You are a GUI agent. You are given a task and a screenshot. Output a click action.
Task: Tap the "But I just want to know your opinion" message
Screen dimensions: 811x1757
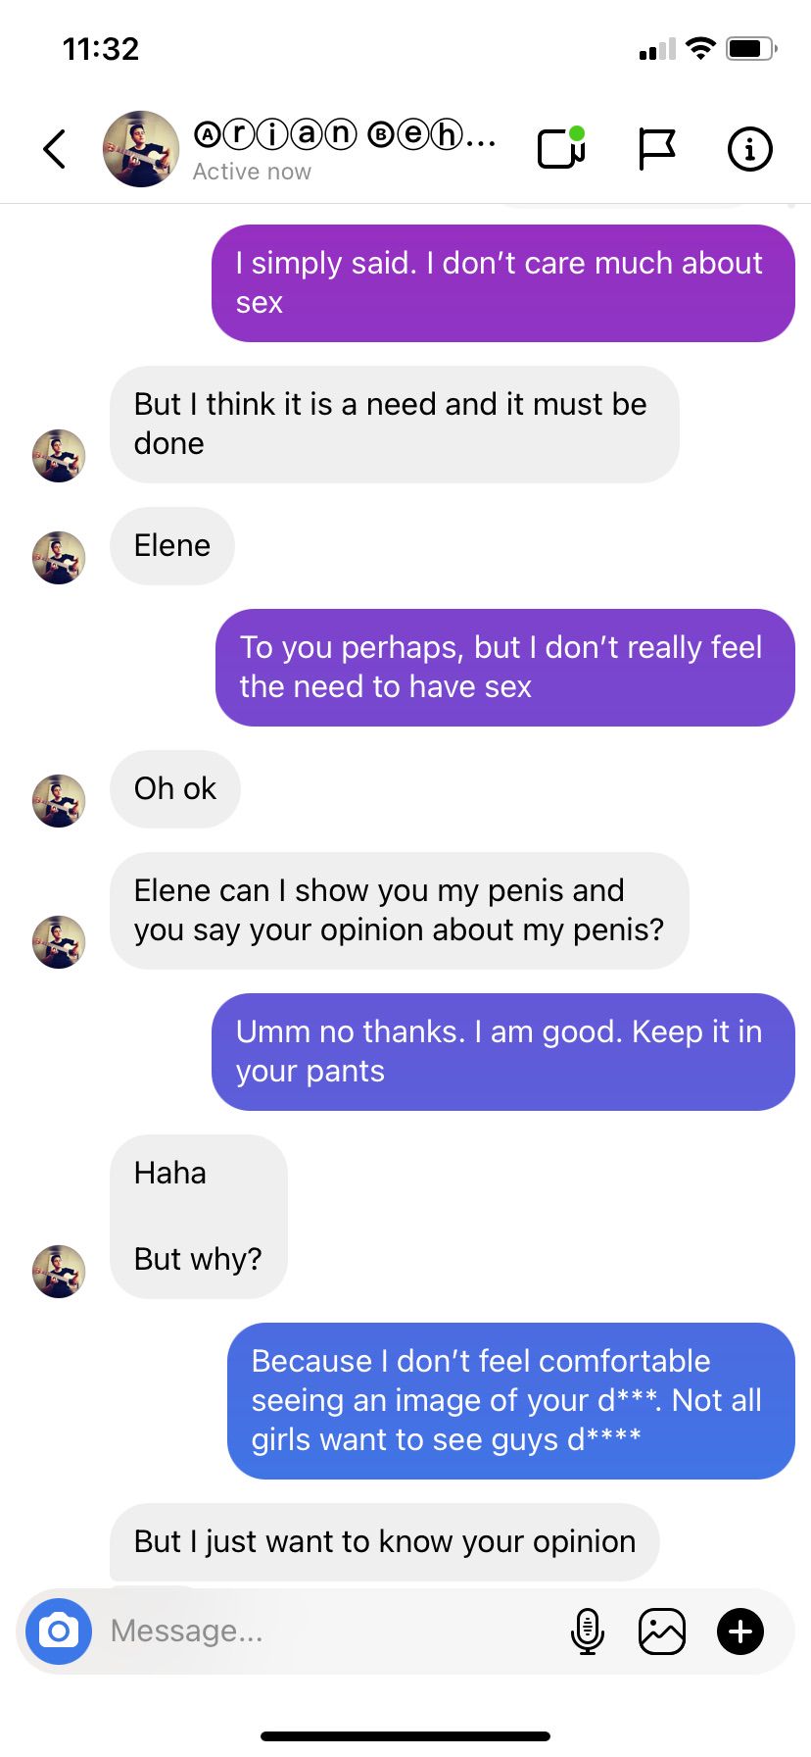click(x=385, y=1541)
